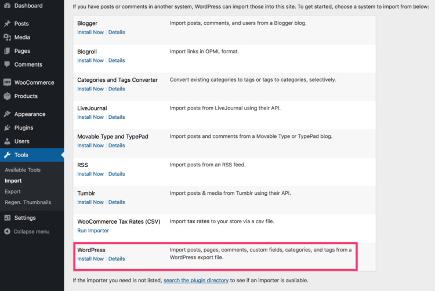Click the Products box icon
435x291 pixels.
click(7, 96)
